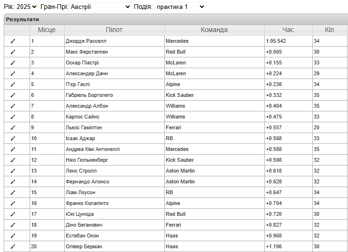Select the 1:05.542 time cell
Viewport: 348px width, 252px height.
pos(288,41)
